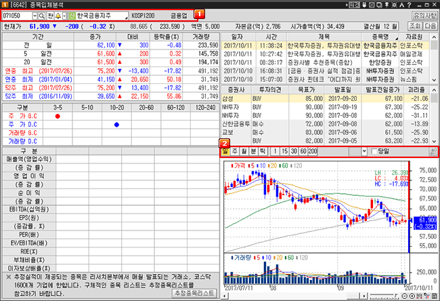Image resolution: width=440 pixels, height=301 pixels.
Task: Expand the stock name dropdown arrow
Action: (x=125, y=15)
